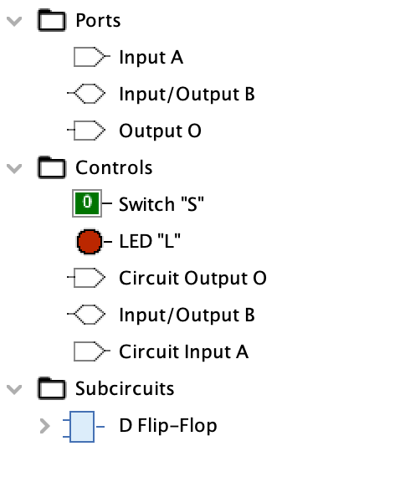The height and width of the screenshot is (477, 405).
Task: Click the D Flip-Flop subcircuit icon
Action: (84, 427)
